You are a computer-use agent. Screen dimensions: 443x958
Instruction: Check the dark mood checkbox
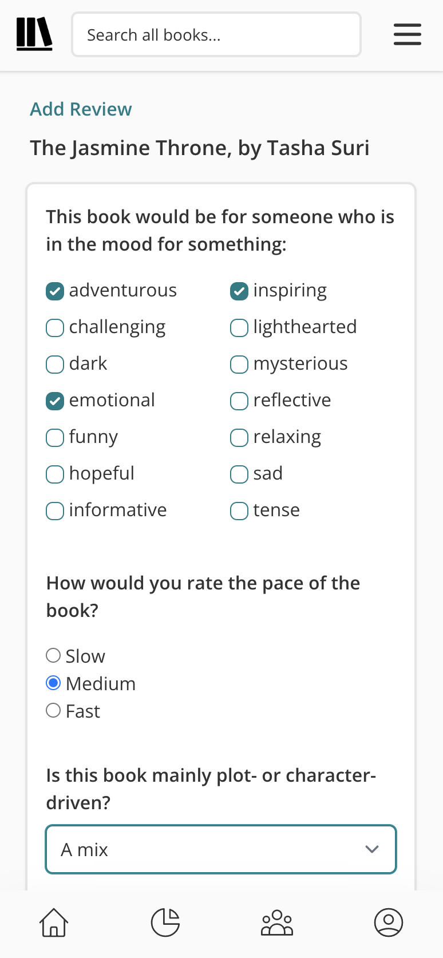click(54, 364)
